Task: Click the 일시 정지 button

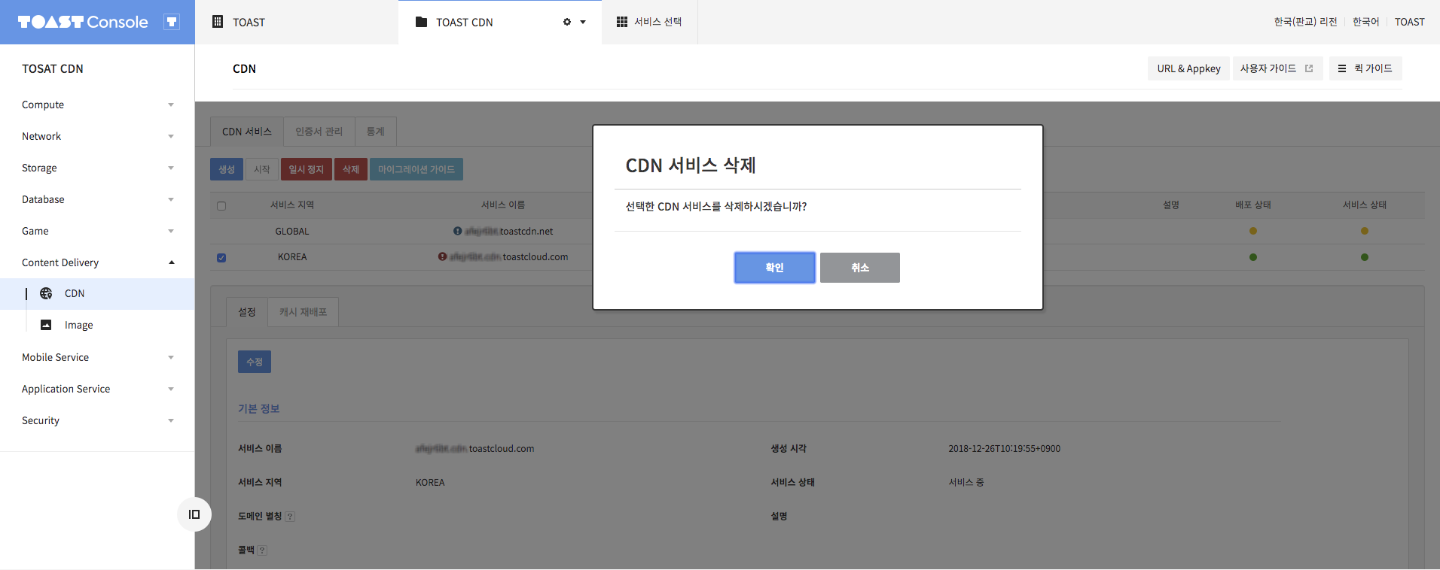Action: [307, 169]
